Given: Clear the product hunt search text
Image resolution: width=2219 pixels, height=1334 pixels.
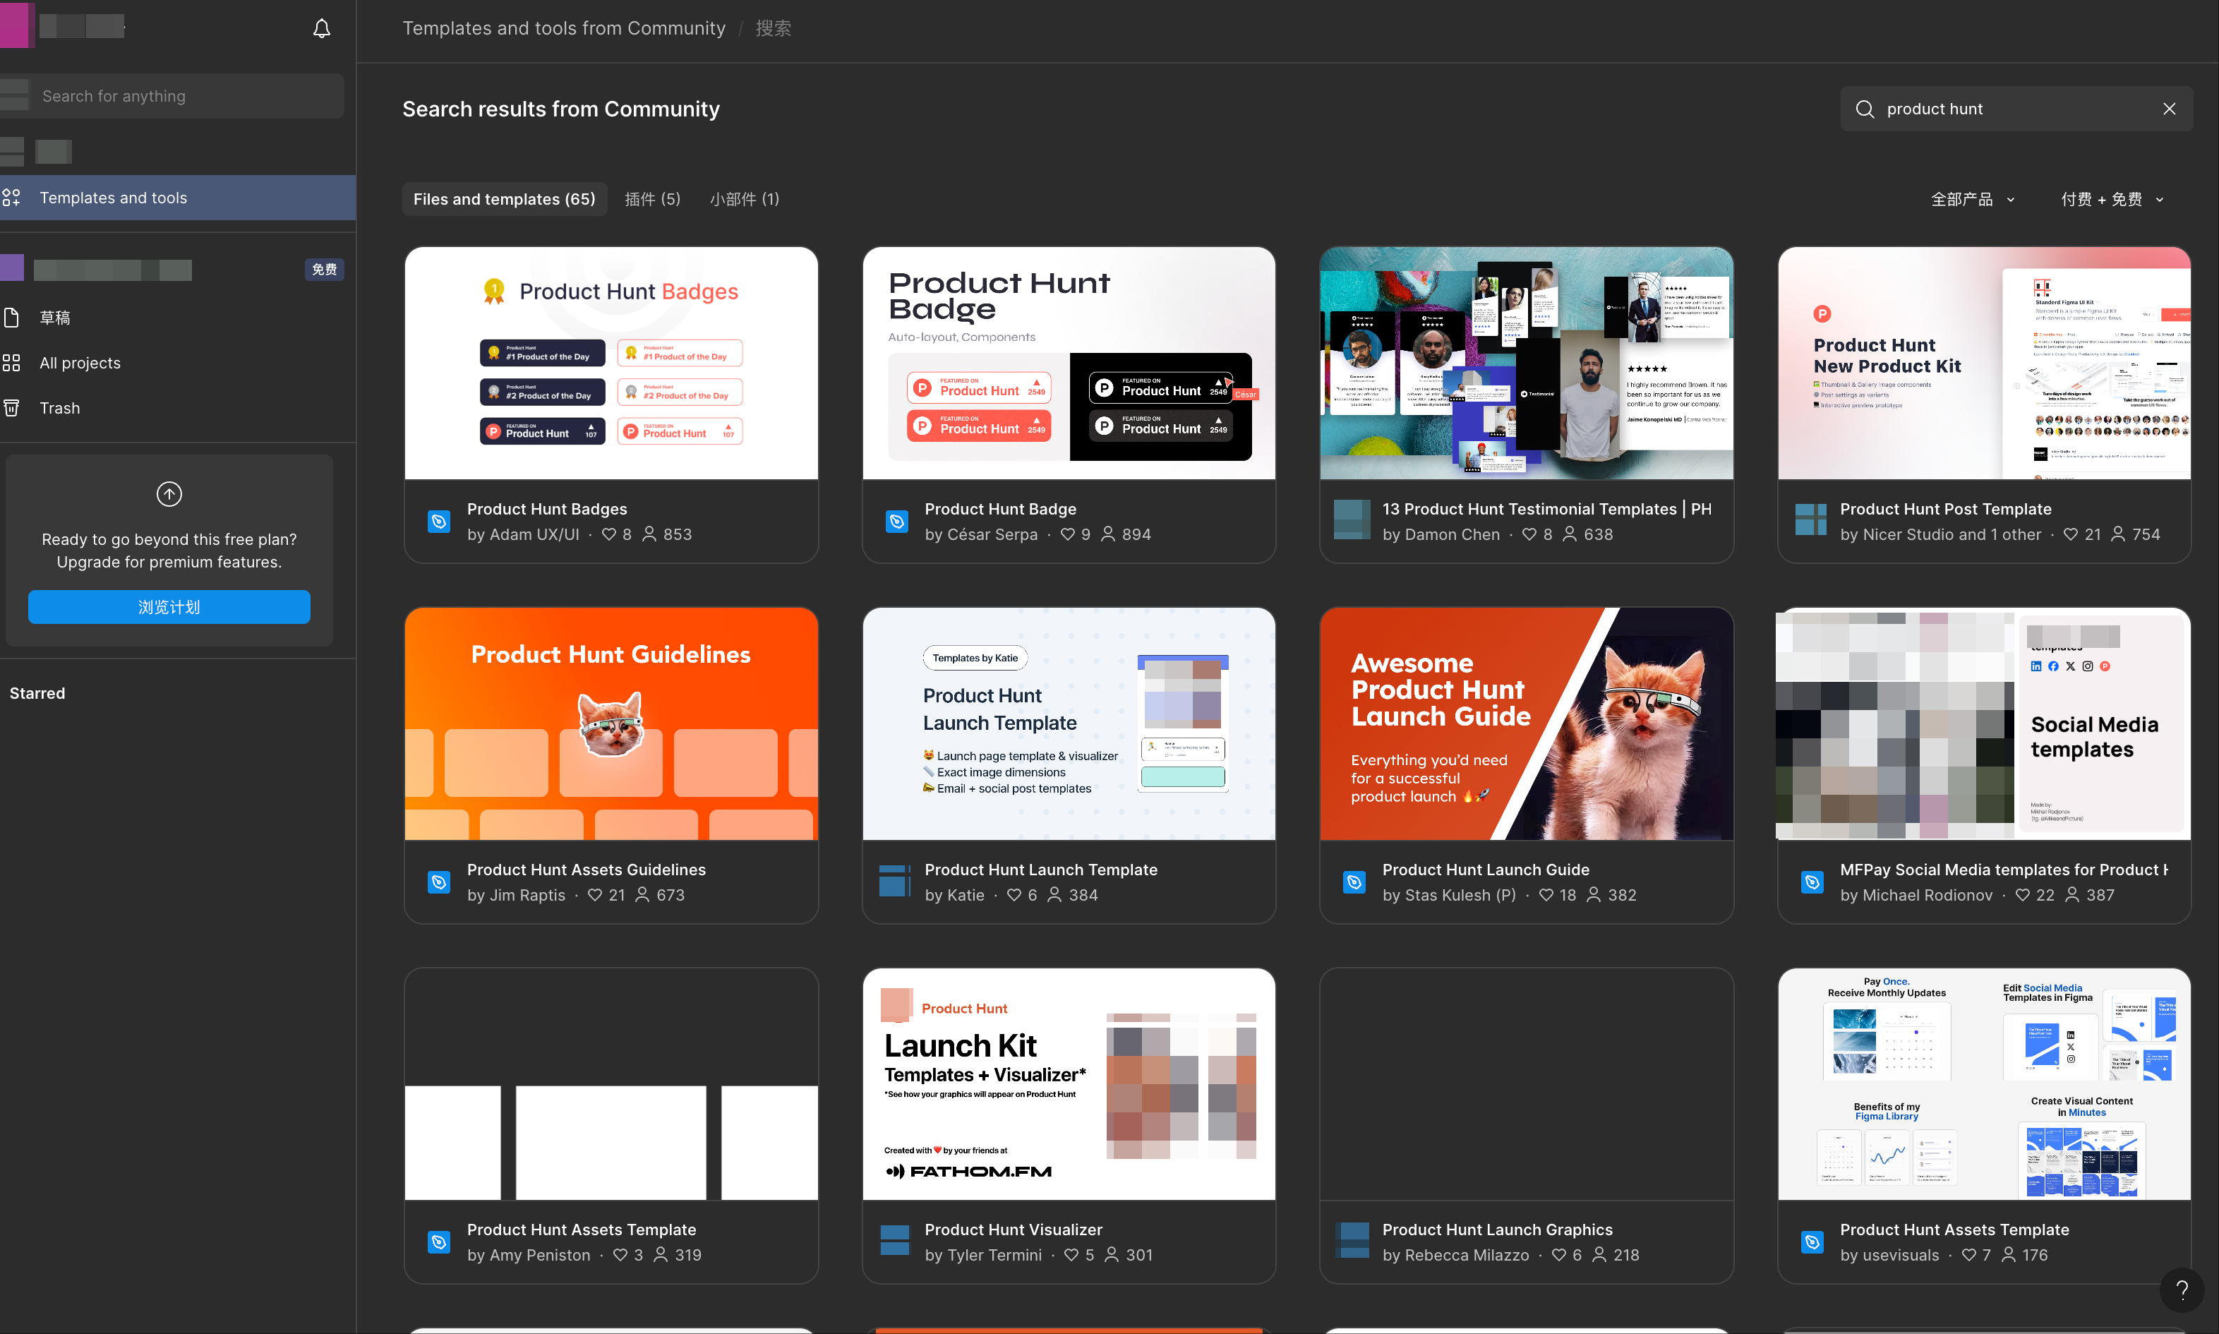Looking at the screenshot, I should (2169, 109).
